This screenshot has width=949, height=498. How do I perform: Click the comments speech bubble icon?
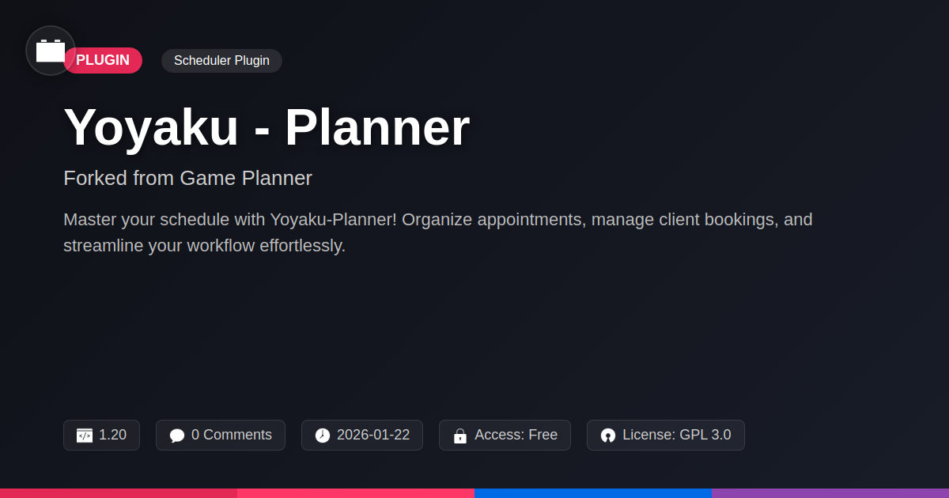(177, 436)
